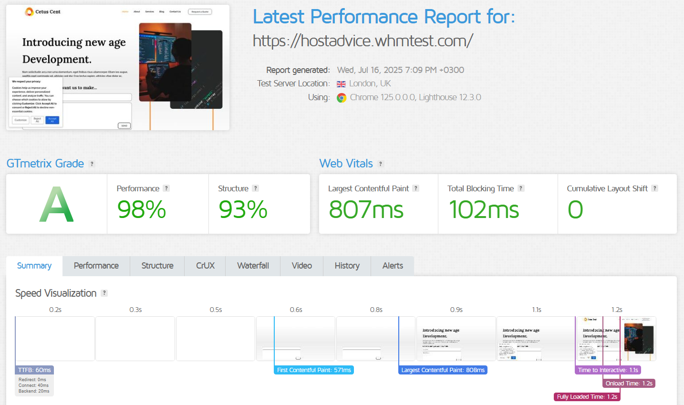Select the CrUX tab
Image resolution: width=684 pixels, height=405 pixels.
205,266
